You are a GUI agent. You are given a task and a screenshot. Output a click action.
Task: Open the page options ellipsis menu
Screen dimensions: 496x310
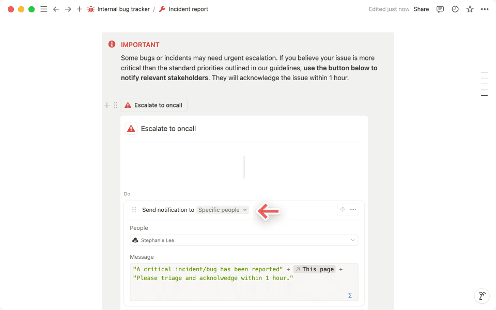(x=484, y=9)
